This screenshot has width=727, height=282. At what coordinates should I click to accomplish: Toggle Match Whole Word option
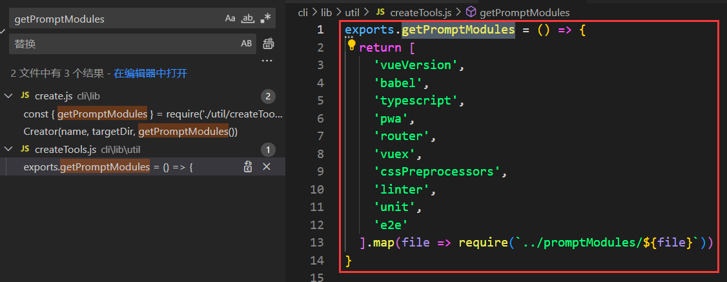click(249, 19)
